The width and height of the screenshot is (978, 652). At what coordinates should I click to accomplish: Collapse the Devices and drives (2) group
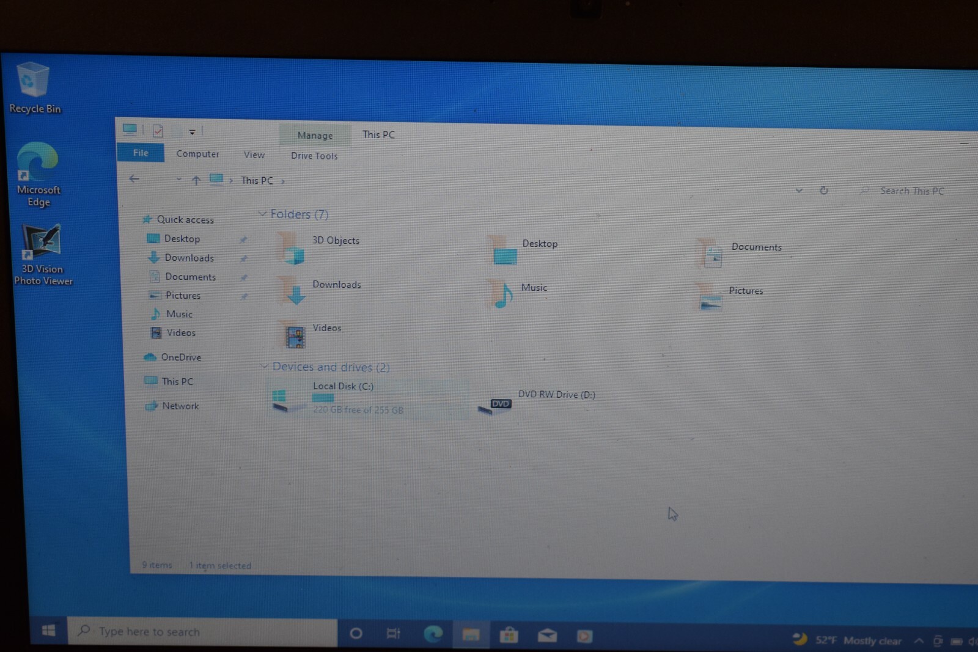(265, 366)
